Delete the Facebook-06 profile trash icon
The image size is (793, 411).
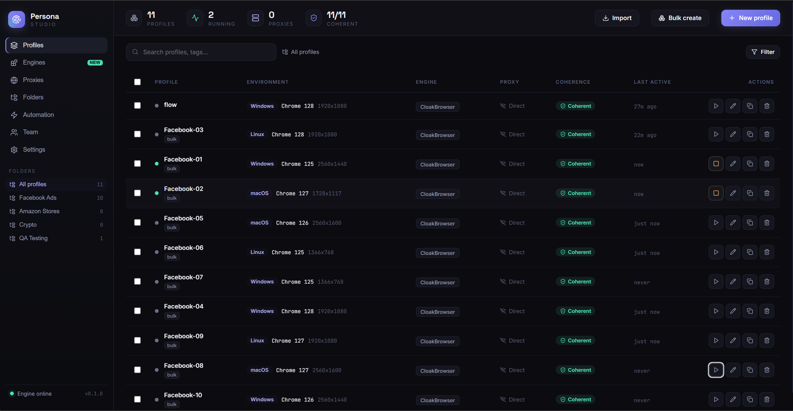point(767,252)
